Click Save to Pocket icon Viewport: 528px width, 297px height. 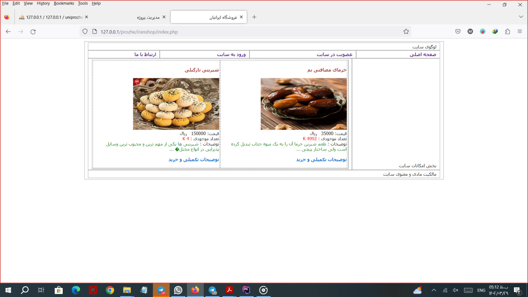click(458, 32)
